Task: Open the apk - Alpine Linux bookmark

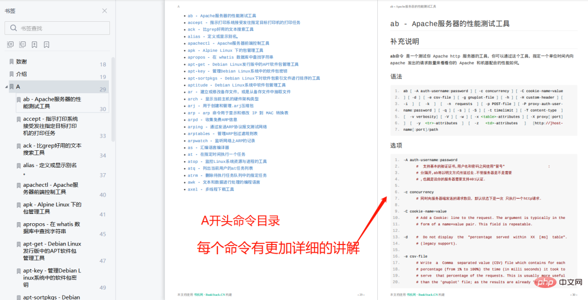Action: point(52,208)
